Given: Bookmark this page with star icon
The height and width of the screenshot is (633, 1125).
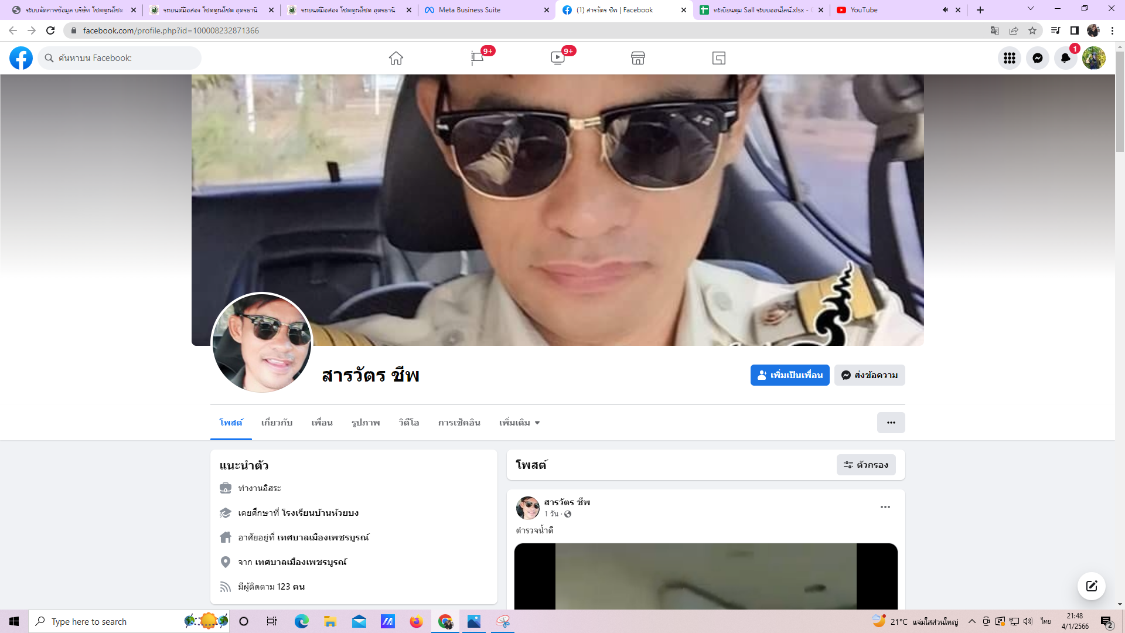Looking at the screenshot, I should (1032, 30).
